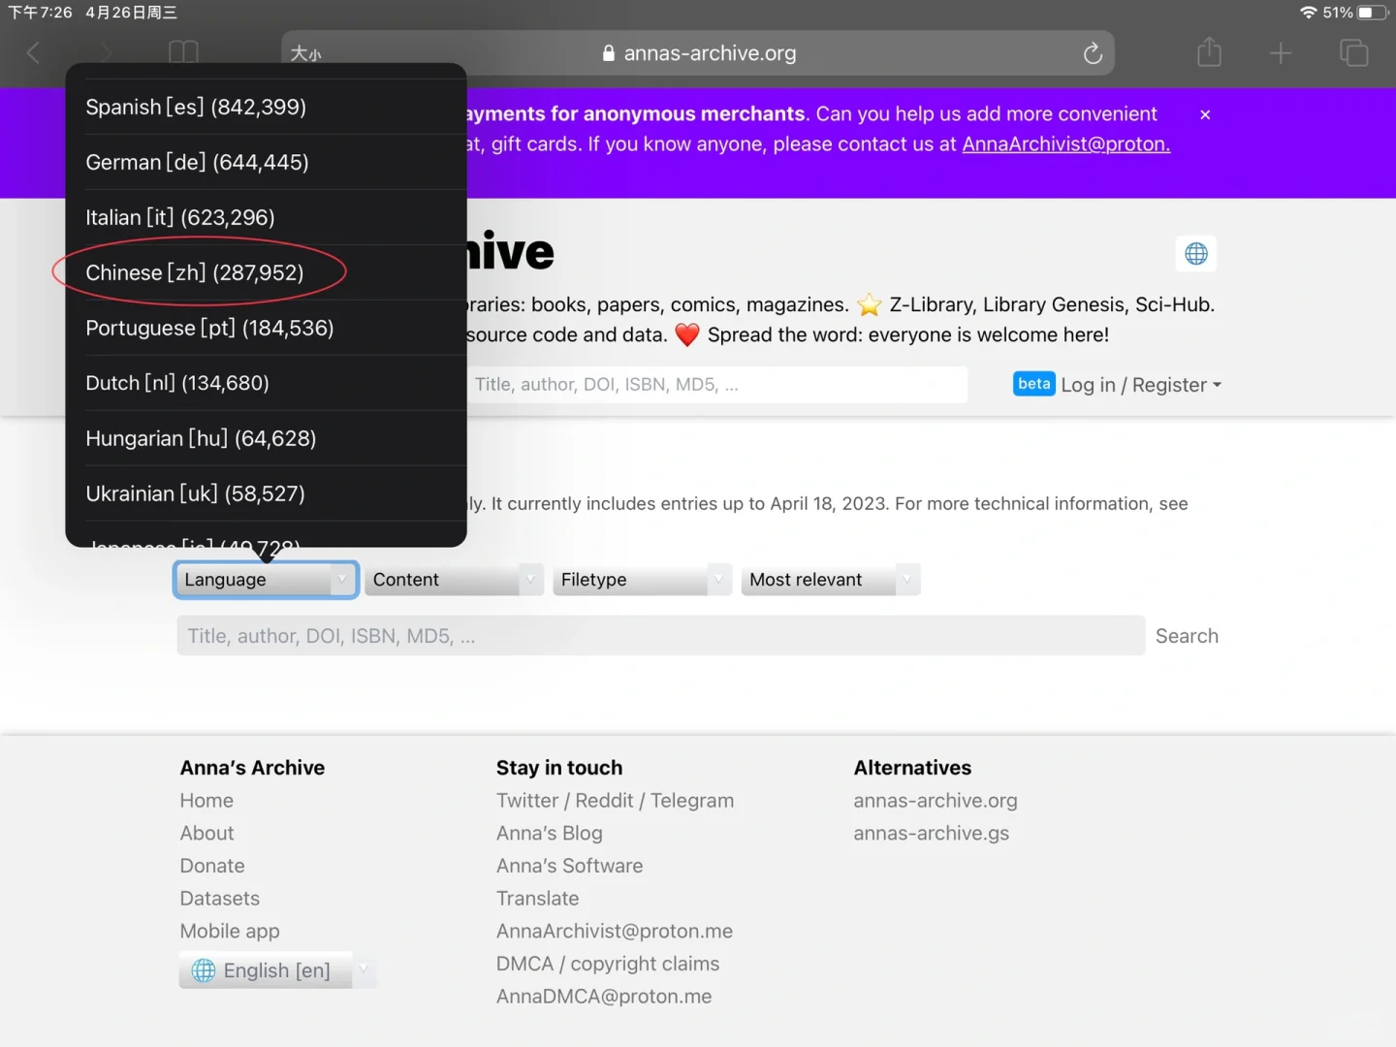Select Spanish [es] from language list
1396x1047 pixels.
pyautogui.click(x=266, y=107)
